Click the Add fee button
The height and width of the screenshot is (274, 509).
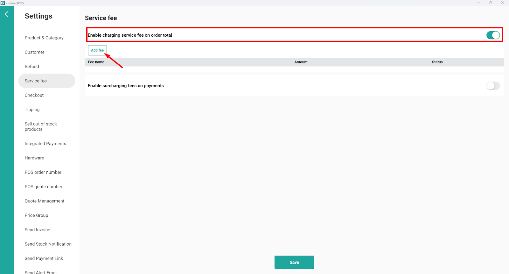(97, 50)
